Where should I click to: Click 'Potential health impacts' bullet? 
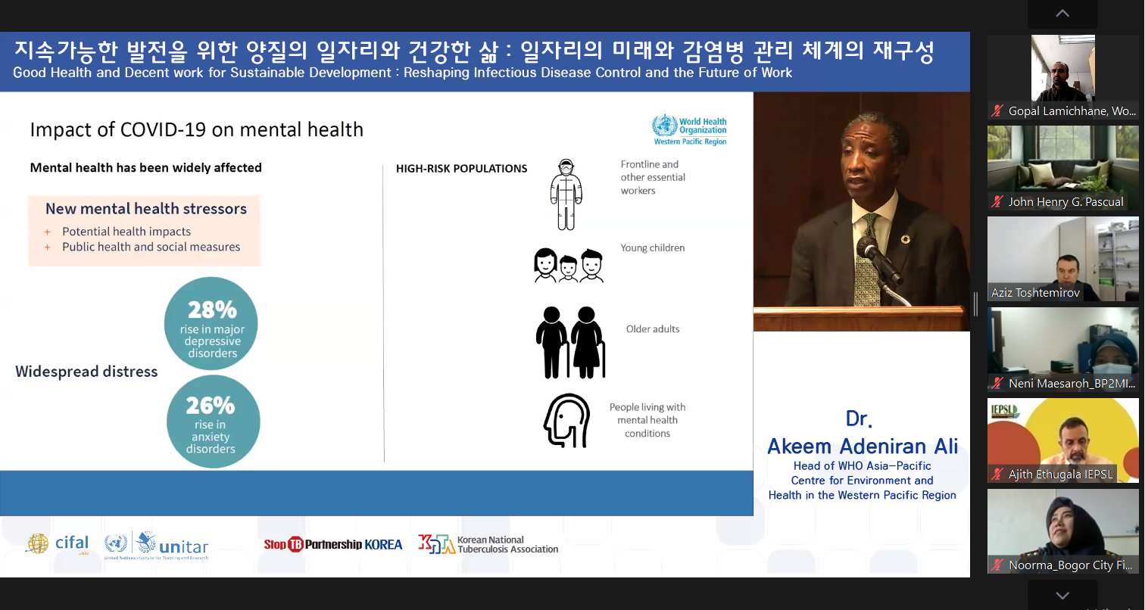pyautogui.click(x=126, y=232)
